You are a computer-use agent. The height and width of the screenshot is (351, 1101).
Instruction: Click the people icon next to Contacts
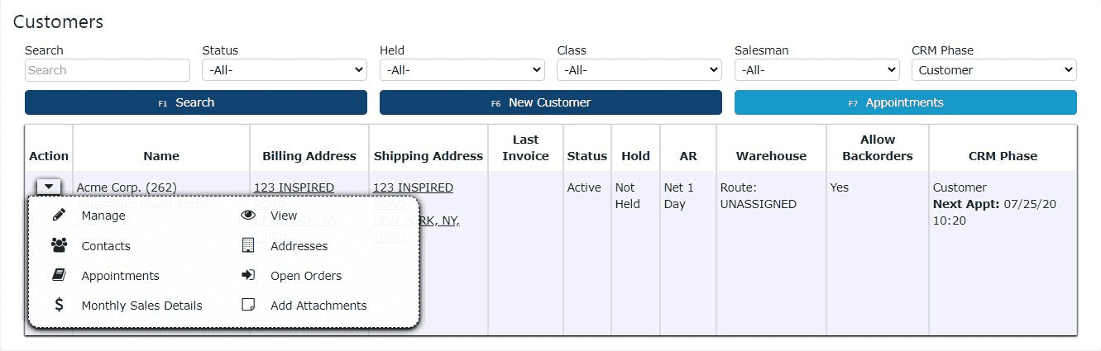click(59, 245)
